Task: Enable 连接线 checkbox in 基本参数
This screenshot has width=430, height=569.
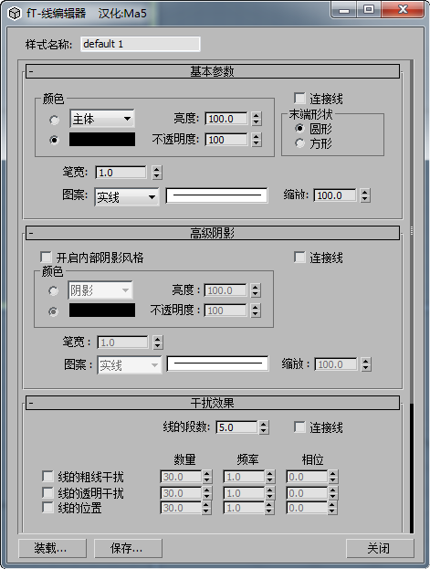Action: pos(299,99)
